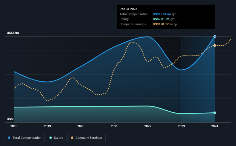The height and width of the screenshot is (146, 236).
Task: Click the 2023 x-axis label
Action: click(181, 126)
